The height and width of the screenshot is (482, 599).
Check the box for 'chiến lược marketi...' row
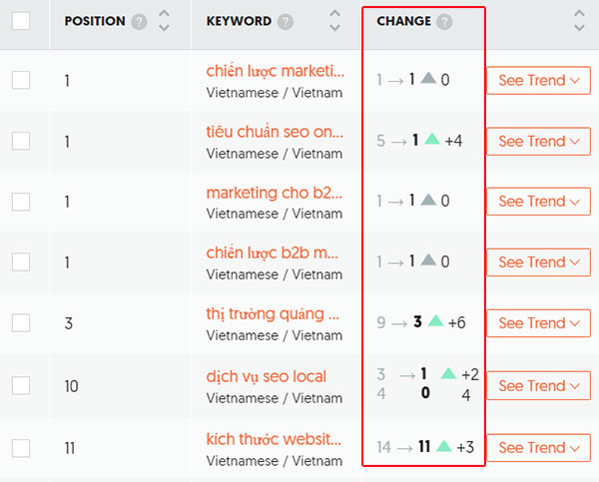[21, 80]
